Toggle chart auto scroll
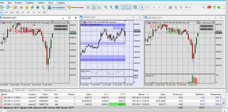228x112 pixels. (x=123, y=7)
